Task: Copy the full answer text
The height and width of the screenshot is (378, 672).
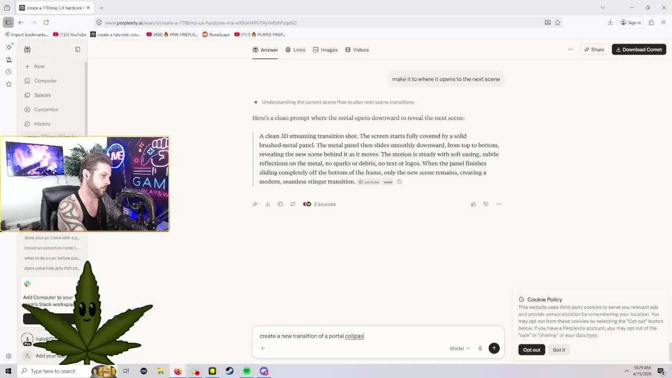Action: tap(280, 204)
